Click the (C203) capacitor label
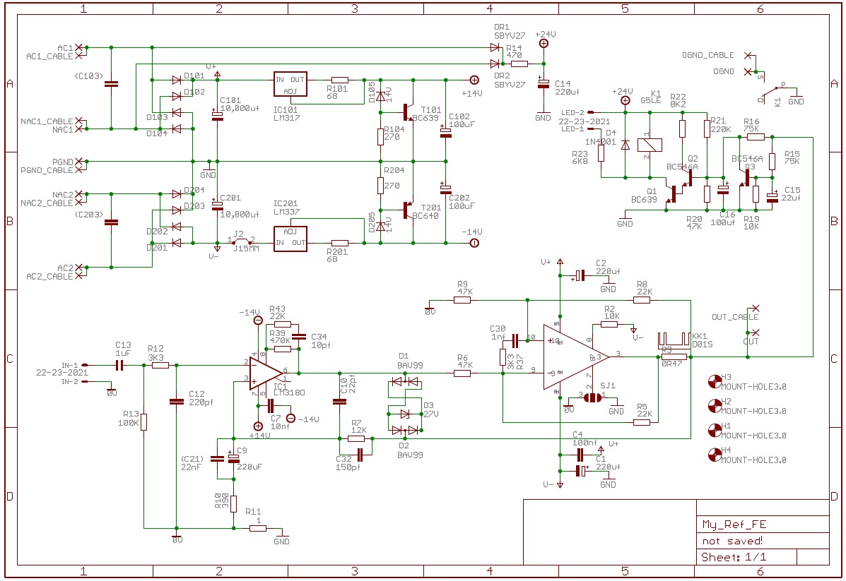This screenshot has height=581, width=846. (x=88, y=215)
